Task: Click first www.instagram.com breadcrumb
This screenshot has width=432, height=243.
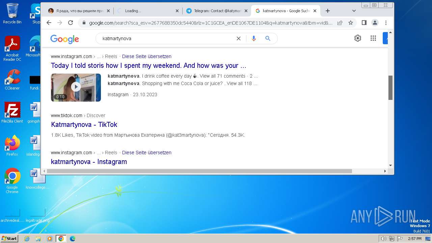Action: coord(72,56)
